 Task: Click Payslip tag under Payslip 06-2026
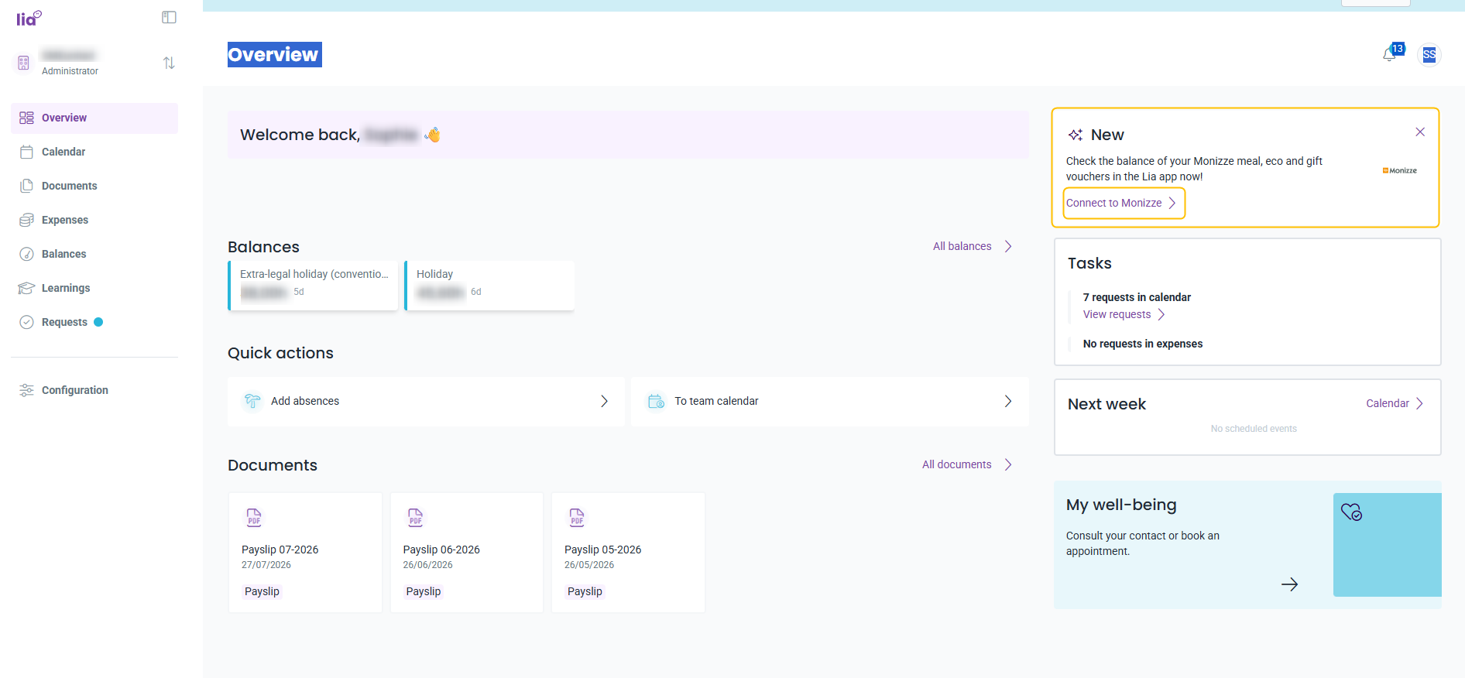[424, 591]
